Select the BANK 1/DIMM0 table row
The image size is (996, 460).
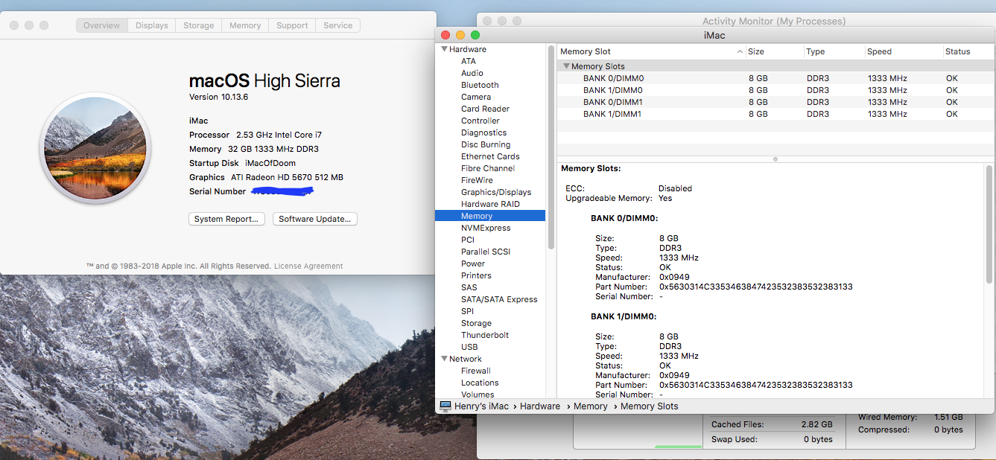tap(775, 90)
